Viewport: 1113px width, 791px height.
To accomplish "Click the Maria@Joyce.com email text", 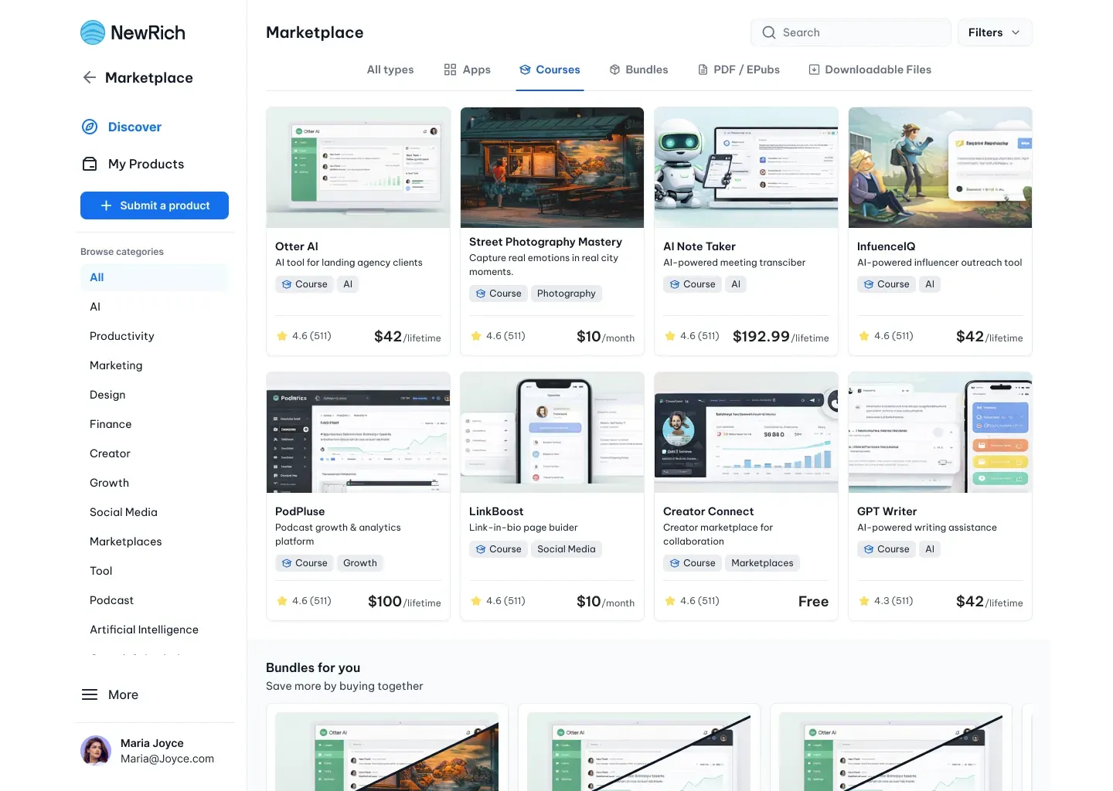I will click(x=167, y=759).
